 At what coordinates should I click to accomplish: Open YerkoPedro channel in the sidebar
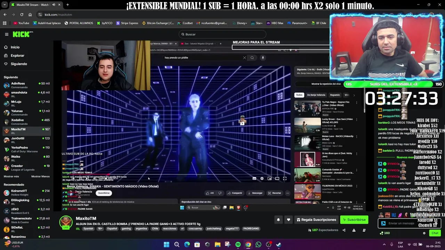(27, 149)
